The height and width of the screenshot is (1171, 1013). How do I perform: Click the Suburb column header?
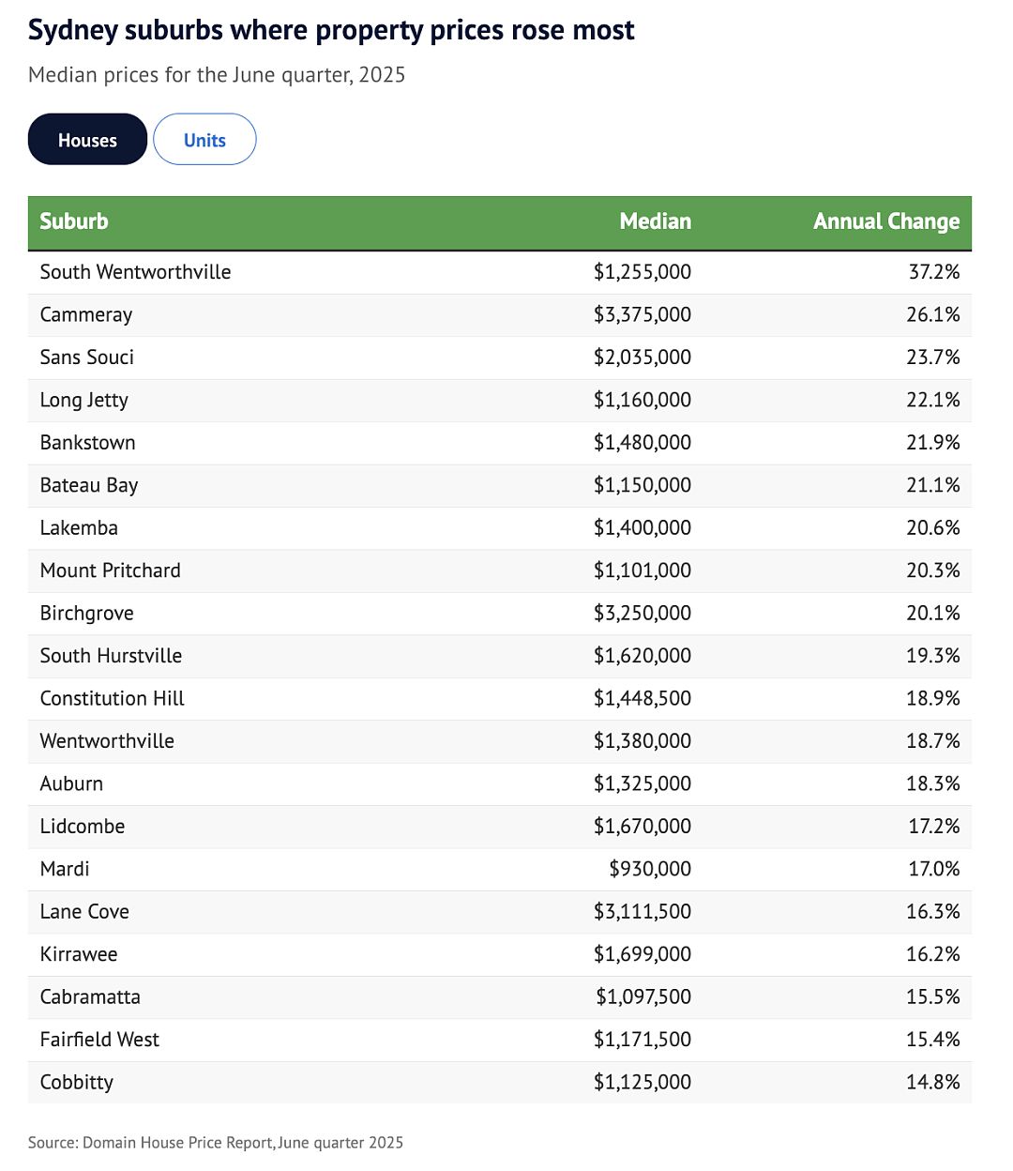pyautogui.click(x=74, y=221)
